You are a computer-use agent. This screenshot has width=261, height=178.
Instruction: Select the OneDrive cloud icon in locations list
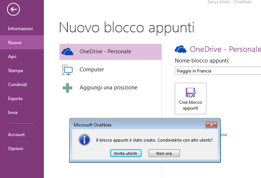click(67, 51)
